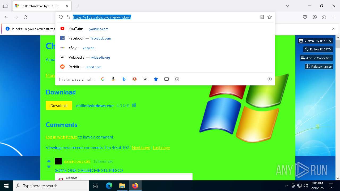Search open tabs icon
This screenshot has width=340, height=191.
click(x=167, y=79)
